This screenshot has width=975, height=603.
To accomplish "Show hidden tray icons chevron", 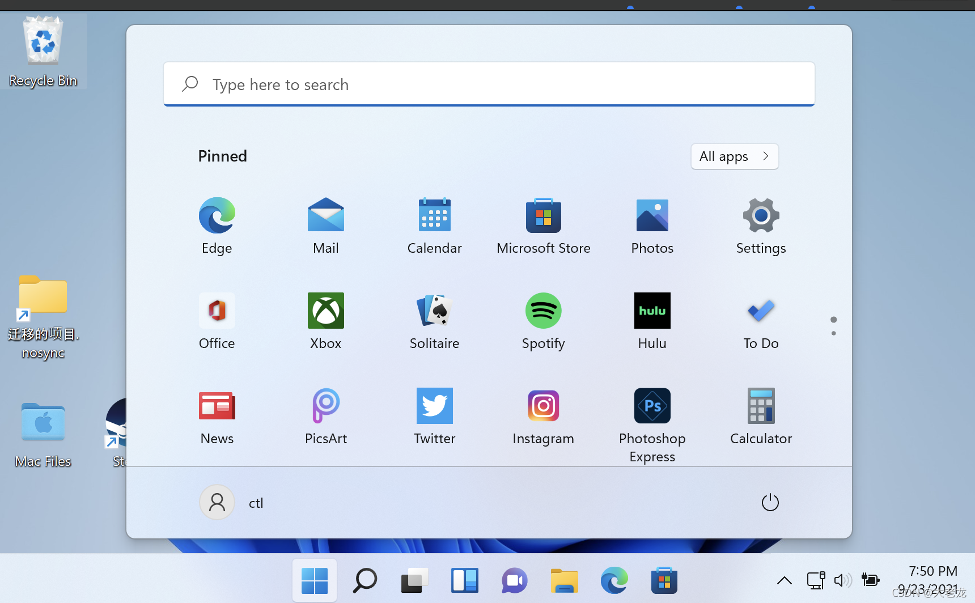I will pyautogui.click(x=785, y=580).
